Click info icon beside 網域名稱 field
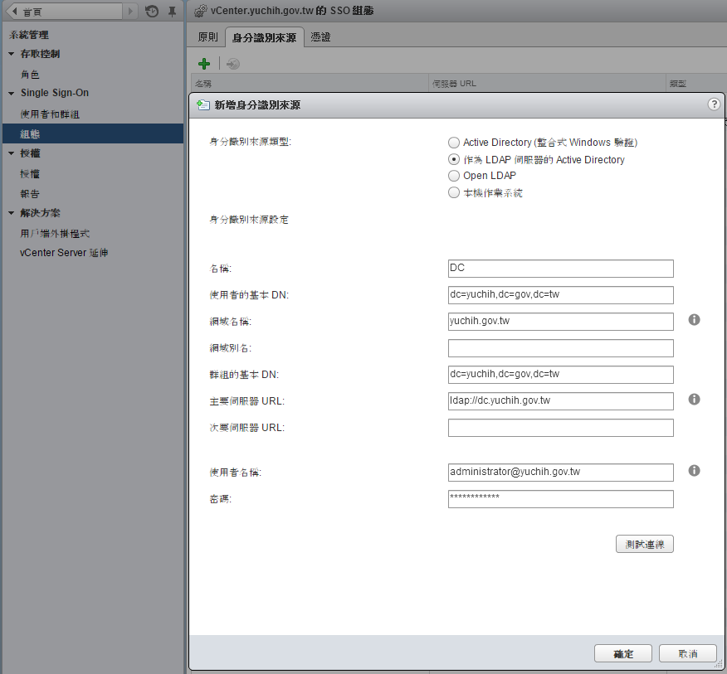The image size is (727, 674). [695, 320]
